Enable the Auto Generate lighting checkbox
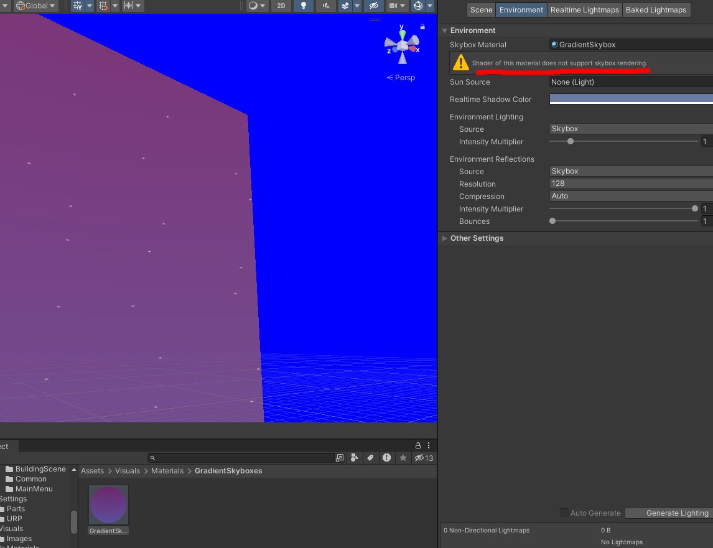The width and height of the screenshot is (713, 548). 563,513
